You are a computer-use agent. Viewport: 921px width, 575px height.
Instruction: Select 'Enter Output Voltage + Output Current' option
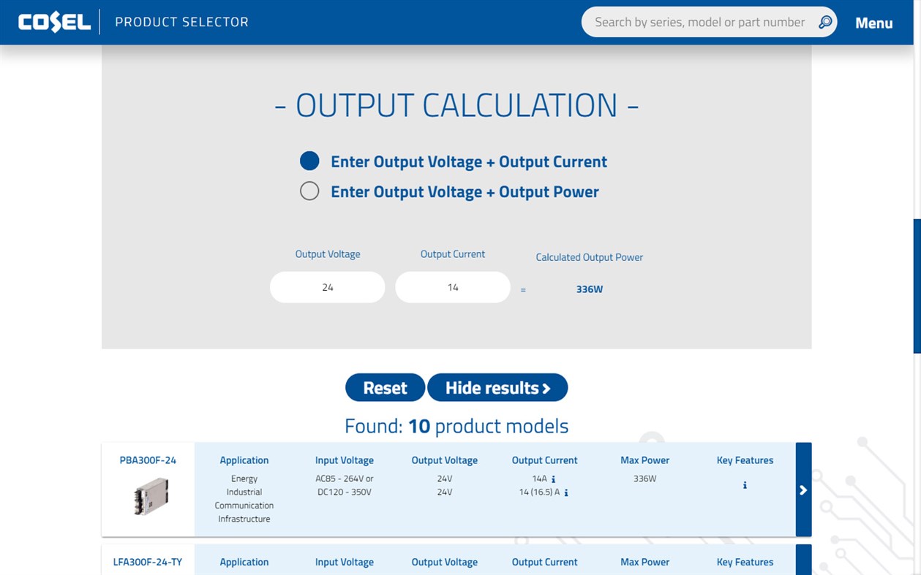[x=309, y=161]
